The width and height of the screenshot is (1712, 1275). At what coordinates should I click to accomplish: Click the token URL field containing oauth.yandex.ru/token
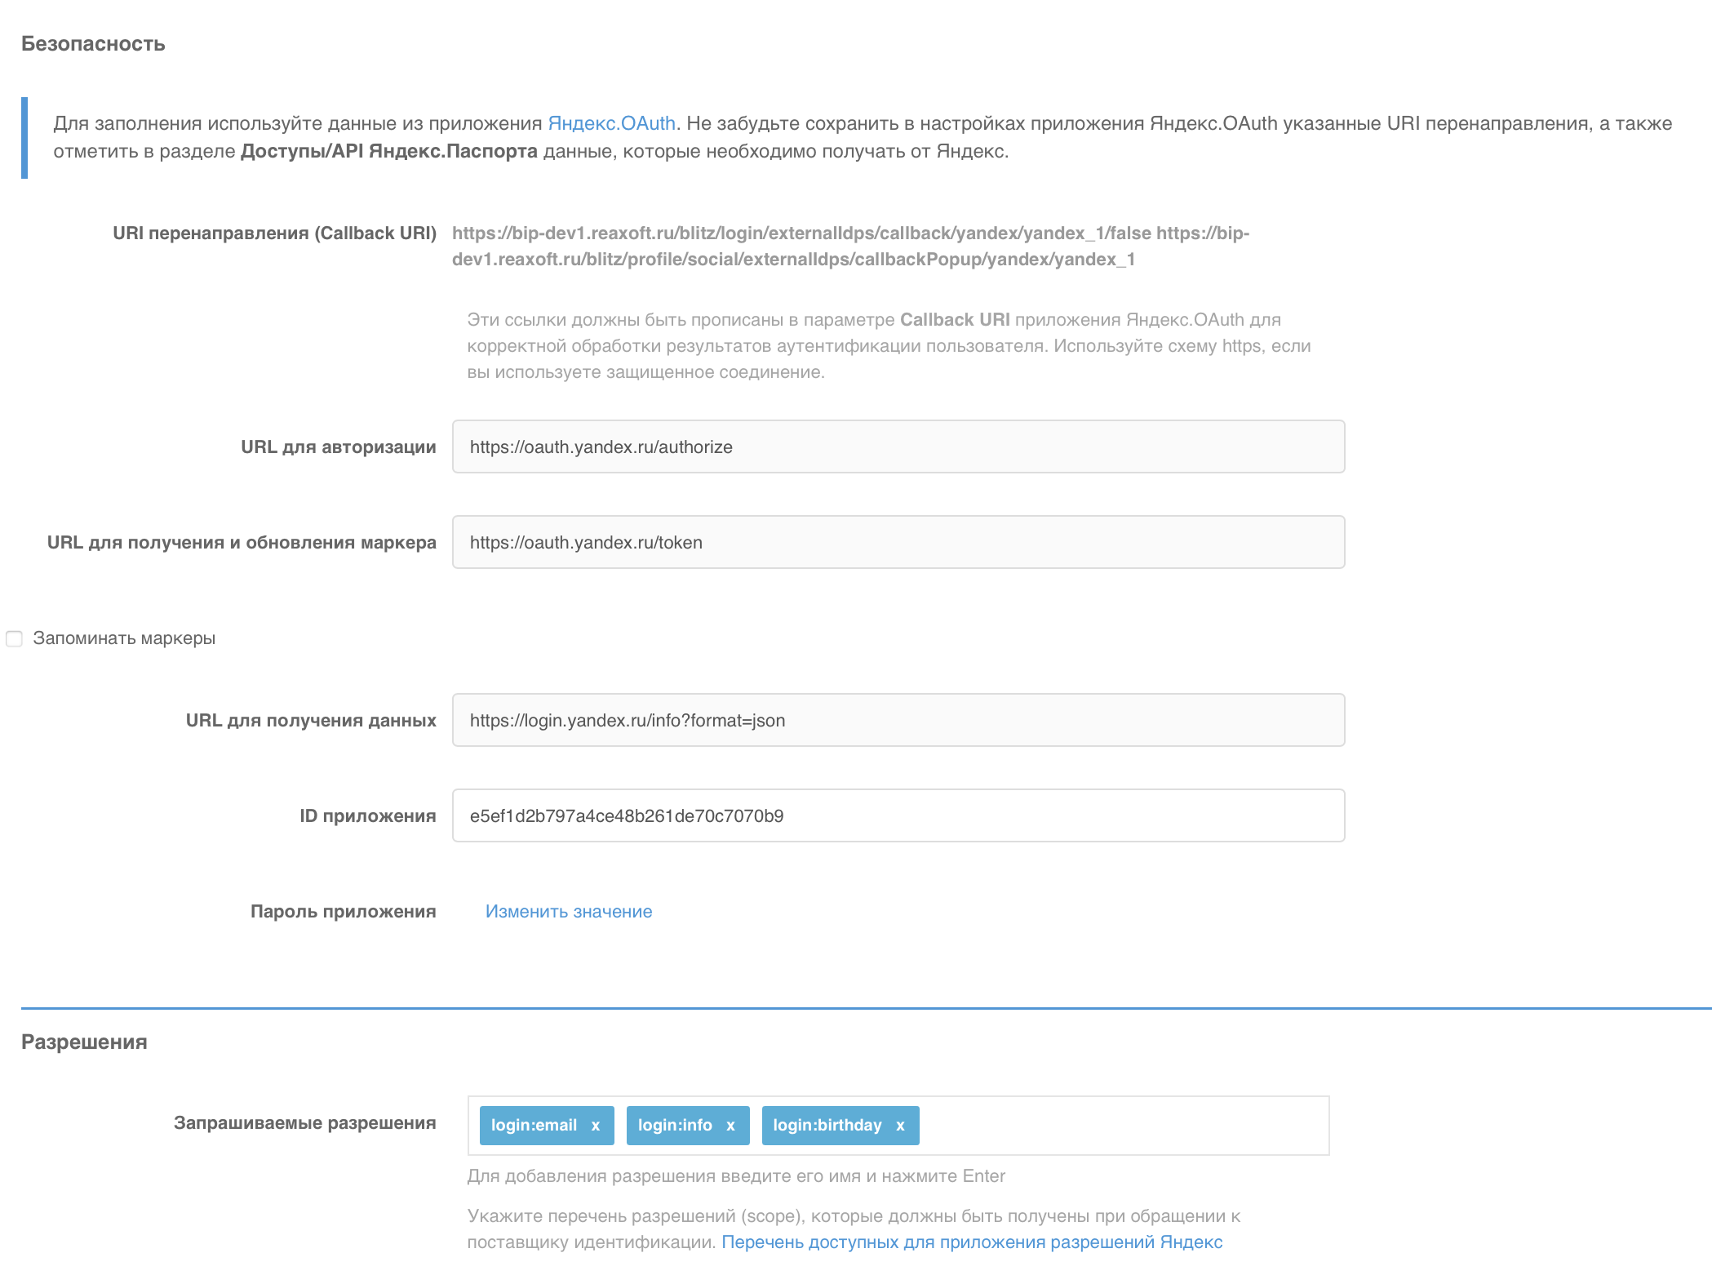[898, 542]
